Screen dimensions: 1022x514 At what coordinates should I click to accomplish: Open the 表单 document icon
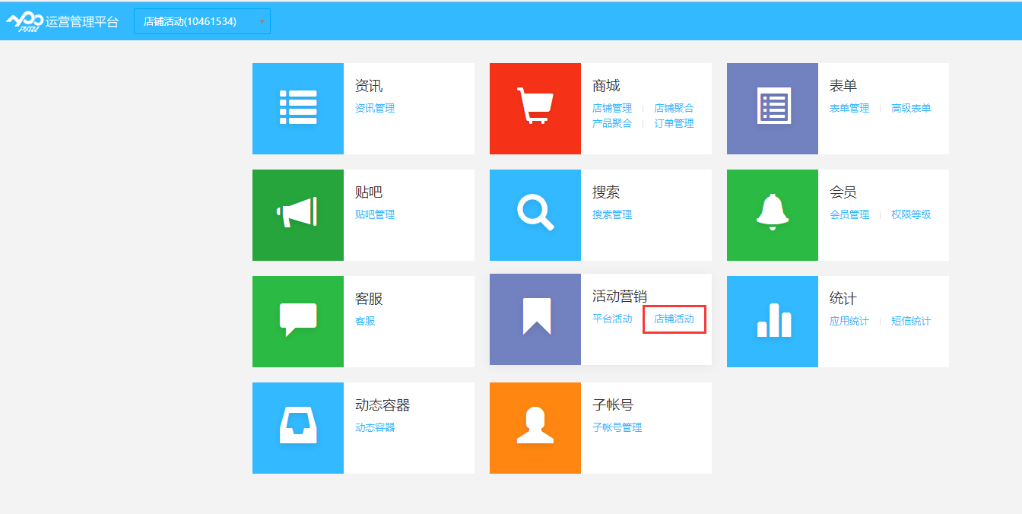coord(772,109)
